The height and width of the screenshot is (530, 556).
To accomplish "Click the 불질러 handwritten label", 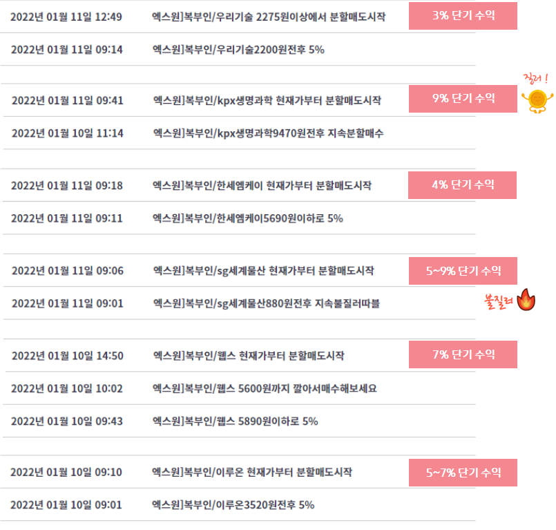I will click(499, 302).
